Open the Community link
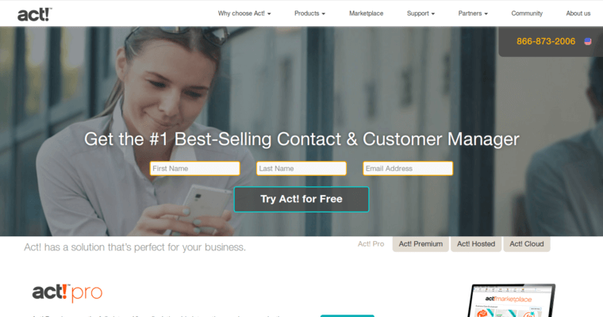 coord(527,13)
